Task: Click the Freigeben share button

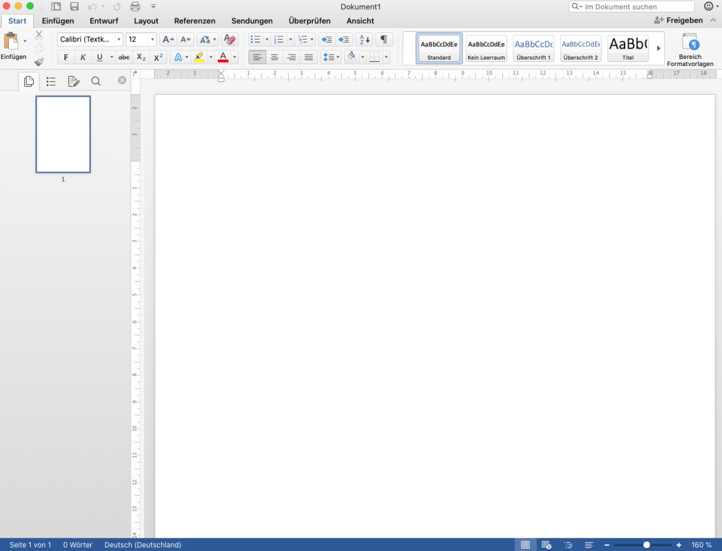Action: 679,20
